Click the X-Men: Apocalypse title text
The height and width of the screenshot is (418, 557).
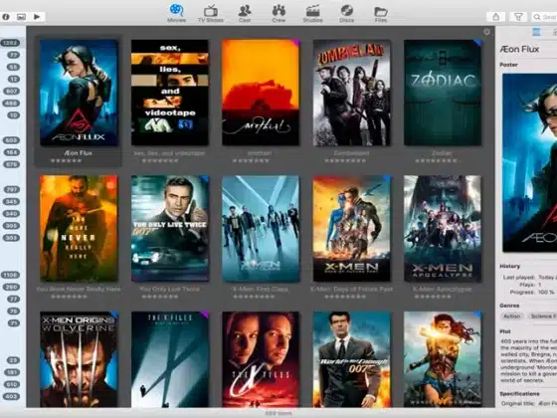click(x=443, y=290)
